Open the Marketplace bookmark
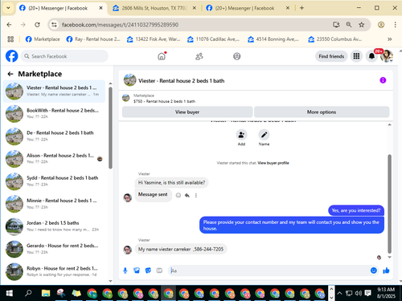This screenshot has height=301, width=402. (x=43, y=39)
